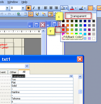Click the property sheet scrollbar thumb
The width and height of the screenshot is (101, 104).
point(80,92)
